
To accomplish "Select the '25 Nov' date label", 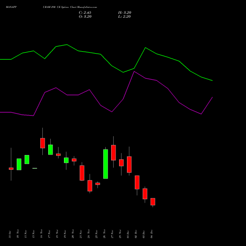I will click(96, 234).
